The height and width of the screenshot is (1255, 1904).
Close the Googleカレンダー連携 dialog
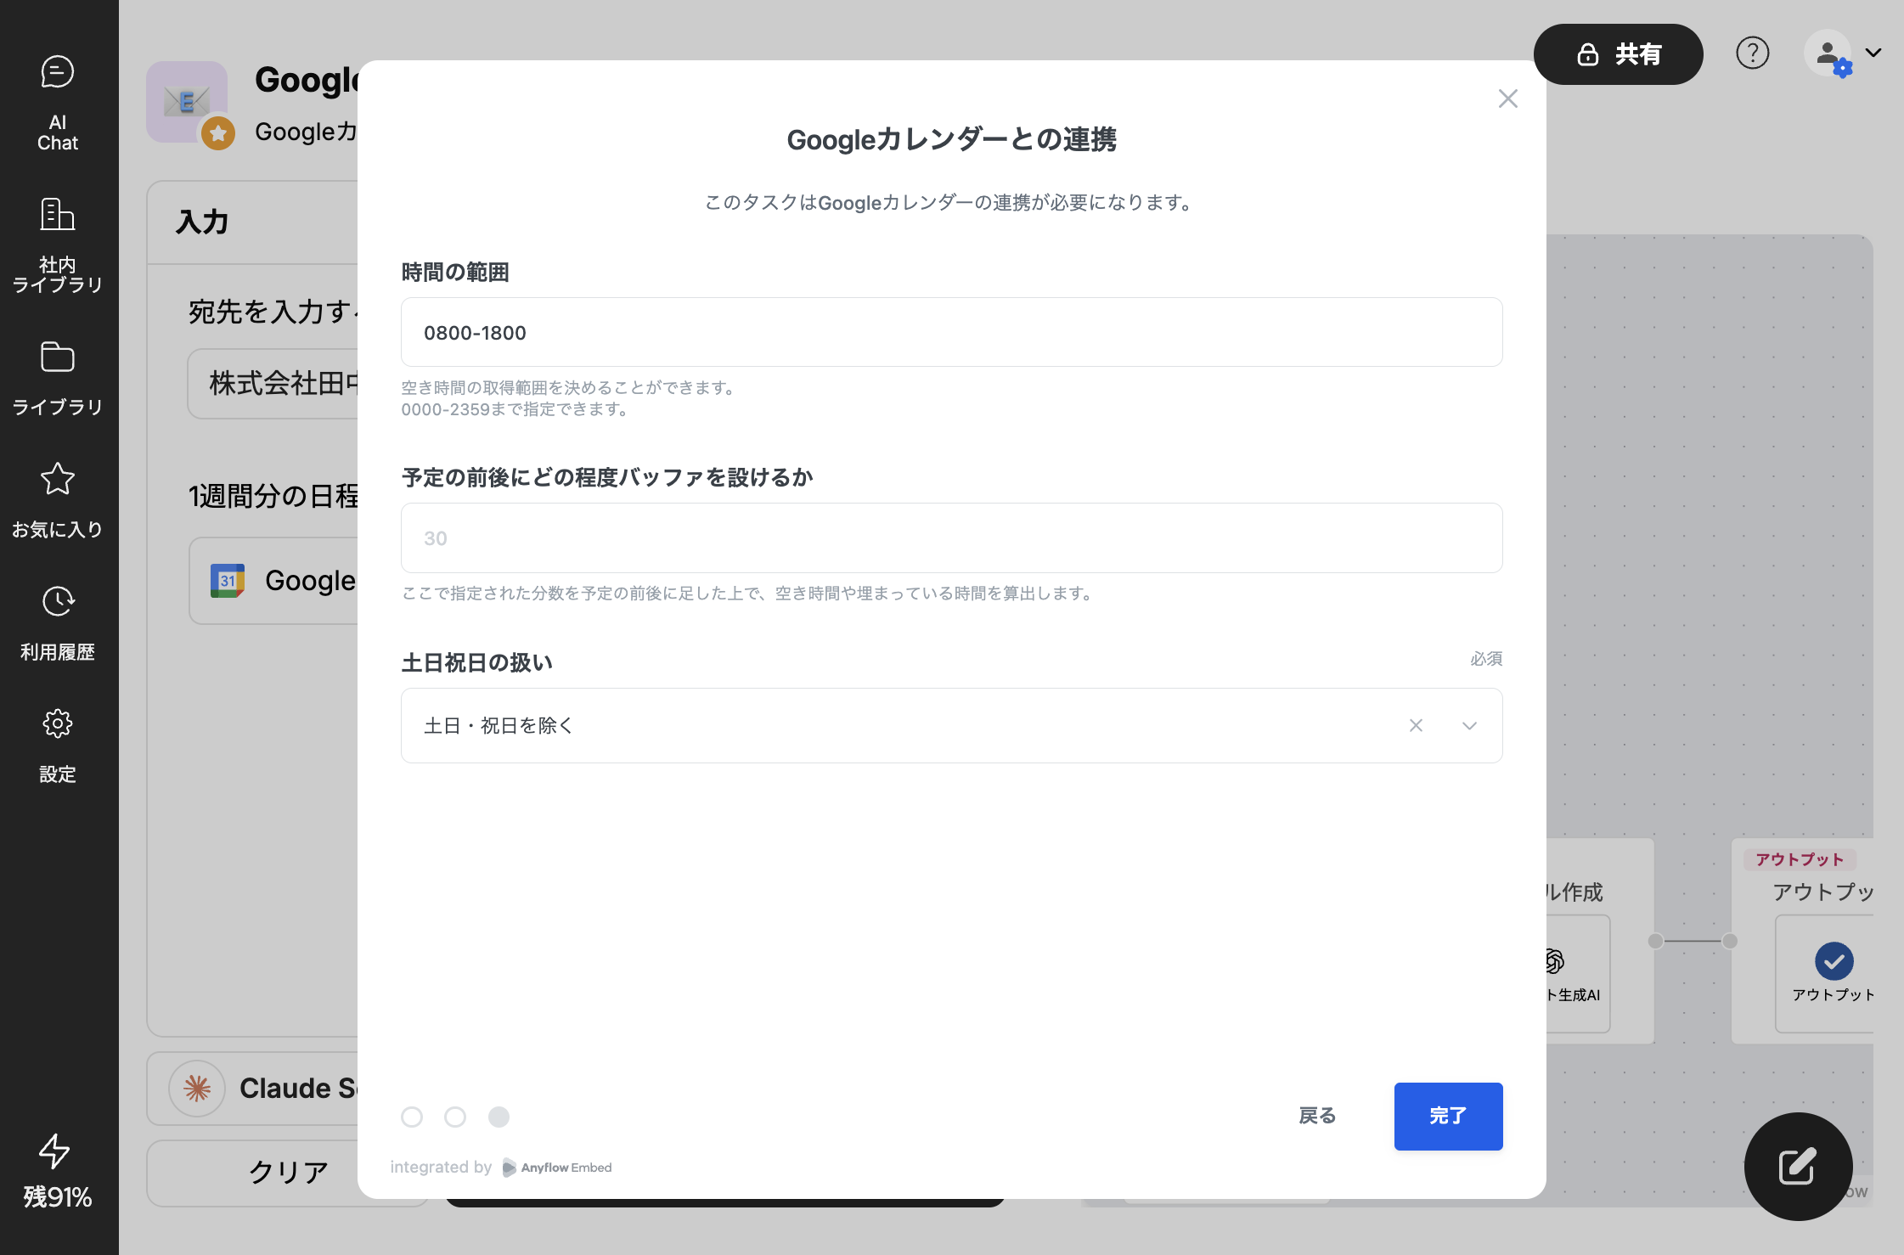click(1507, 99)
